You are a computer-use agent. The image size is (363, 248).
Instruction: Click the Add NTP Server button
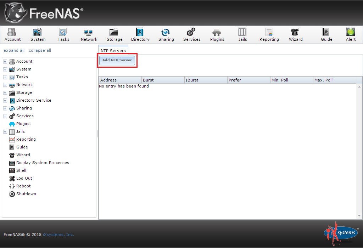click(x=117, y=60)
